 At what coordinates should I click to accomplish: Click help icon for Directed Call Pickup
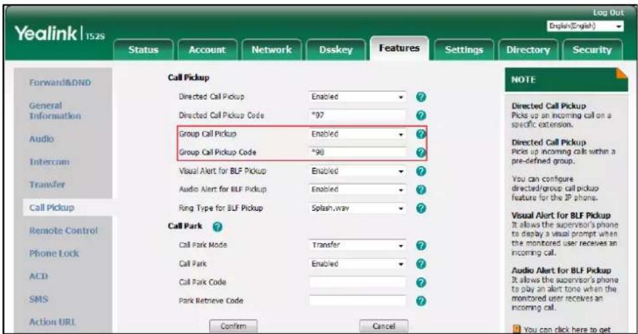coord(421,96)
